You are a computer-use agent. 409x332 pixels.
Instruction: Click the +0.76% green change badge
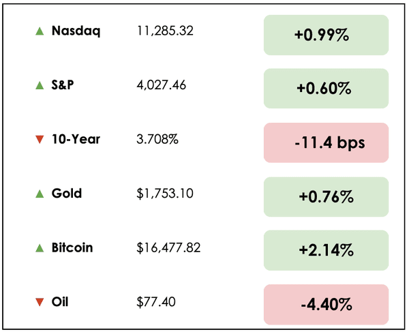(x=326, y=197)
